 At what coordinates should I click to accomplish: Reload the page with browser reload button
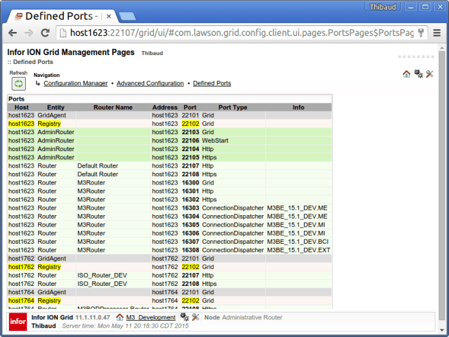(x=46, y=33)
